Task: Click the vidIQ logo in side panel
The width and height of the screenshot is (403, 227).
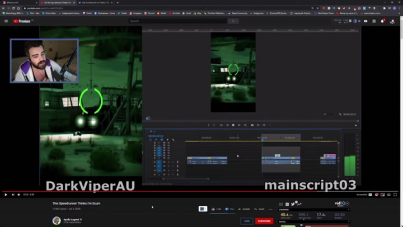Action: 340,204
